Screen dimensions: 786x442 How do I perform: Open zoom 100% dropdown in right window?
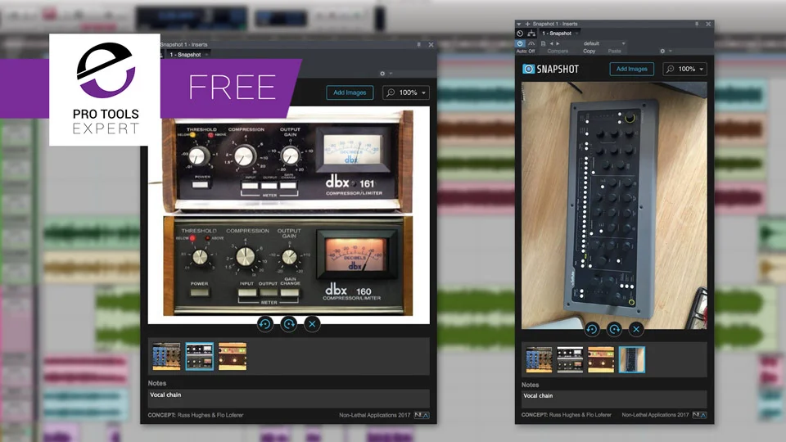pyautogui.click(x=684, y=69)
